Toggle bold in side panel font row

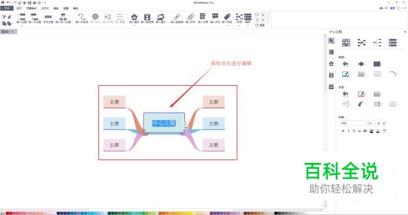[x=343, y=131]
